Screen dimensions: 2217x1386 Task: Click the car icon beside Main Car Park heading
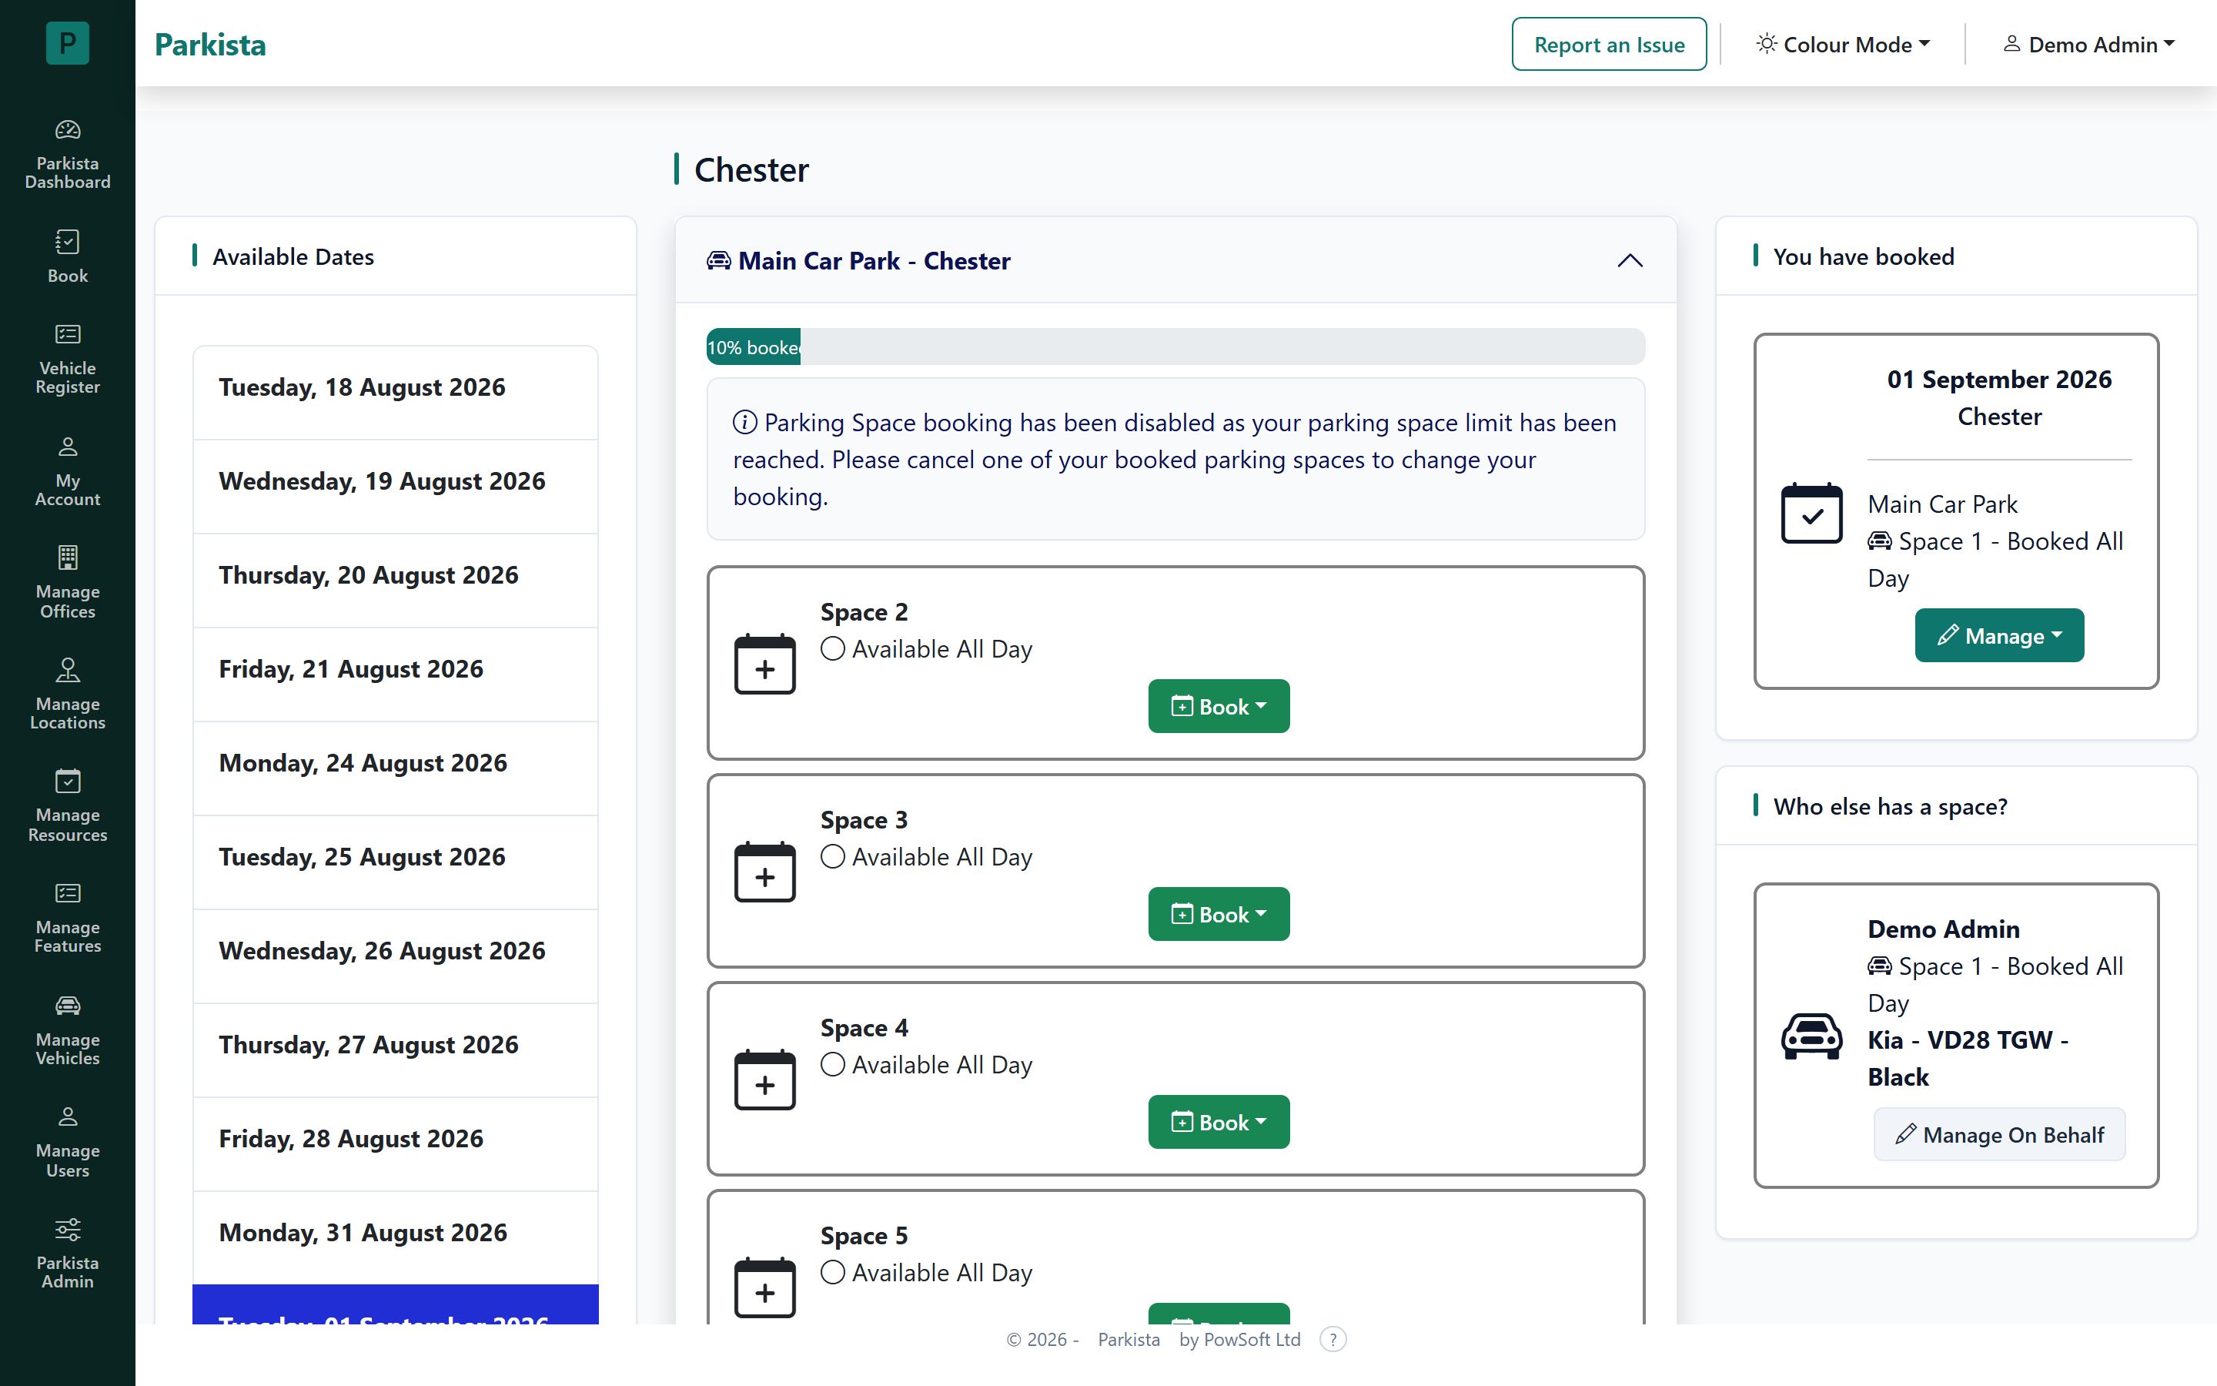coord(718,261)
